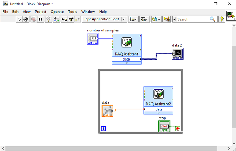Open the Window menu
This screenshot has width=236, height=151.
[x=88, y=12]
